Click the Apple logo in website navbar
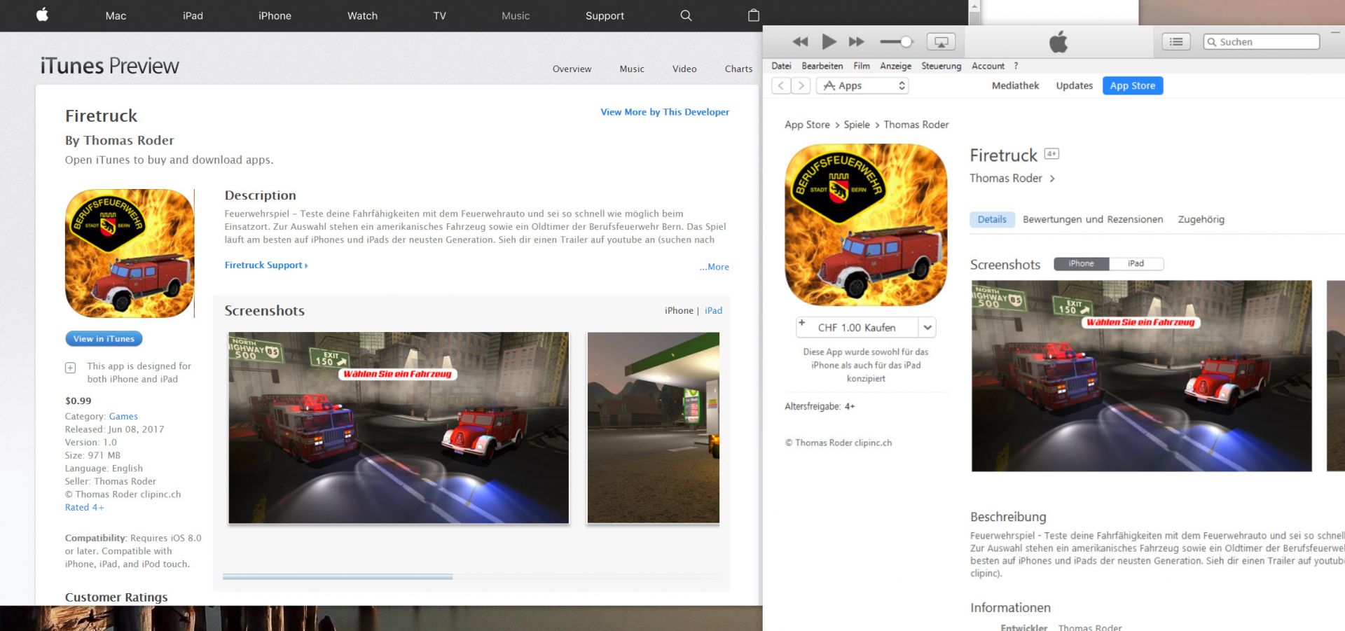The height and width of the screenshot is (631, 1345). (42, 15)
